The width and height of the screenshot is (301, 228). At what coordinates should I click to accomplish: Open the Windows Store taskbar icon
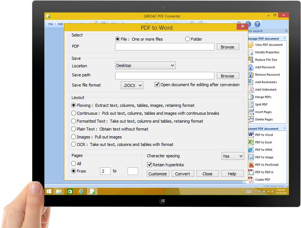click(x=70, y=192)
